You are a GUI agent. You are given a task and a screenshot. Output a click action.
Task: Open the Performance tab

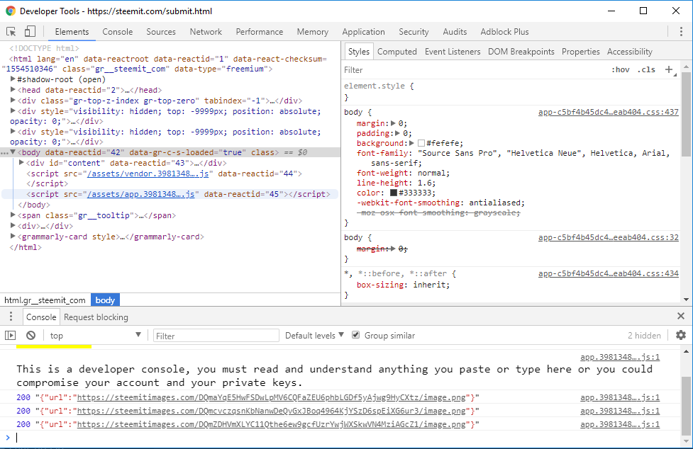pyautogui.click(x=260, y=32)
